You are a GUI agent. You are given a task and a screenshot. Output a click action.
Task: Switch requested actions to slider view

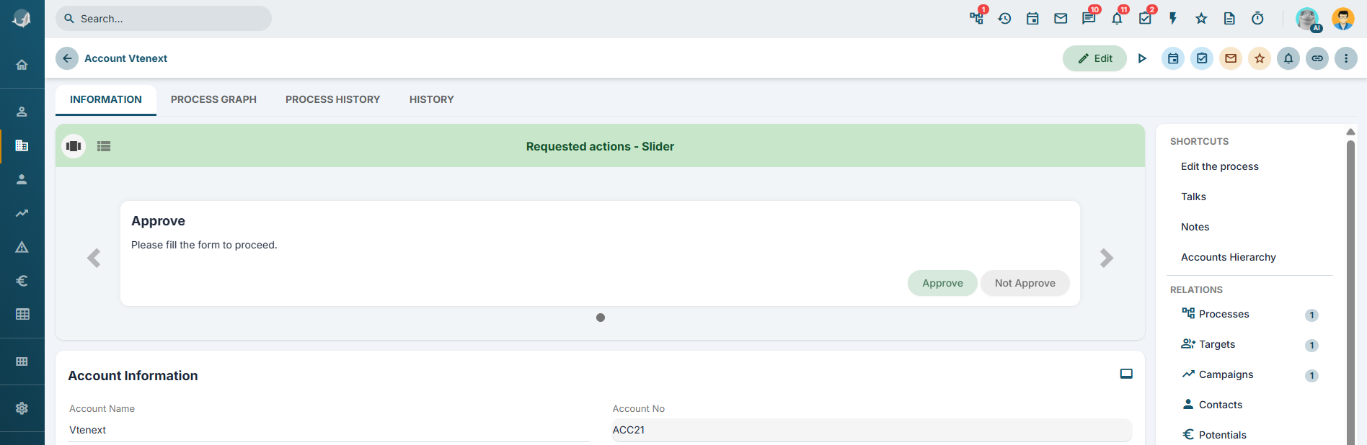coord(74,146)
